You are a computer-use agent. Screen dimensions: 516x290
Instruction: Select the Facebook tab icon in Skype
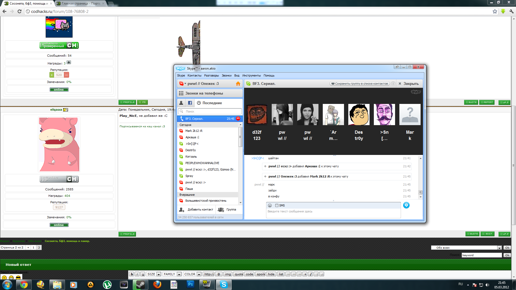point(190,103)
